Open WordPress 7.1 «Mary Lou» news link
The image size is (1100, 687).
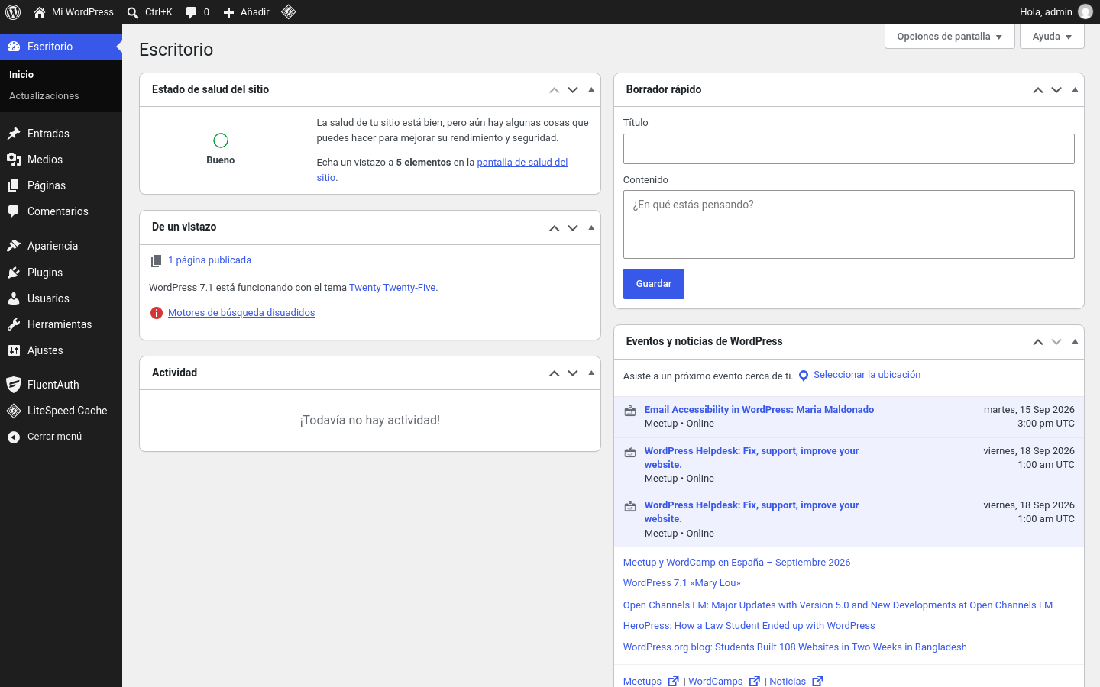tap(682, 583)
